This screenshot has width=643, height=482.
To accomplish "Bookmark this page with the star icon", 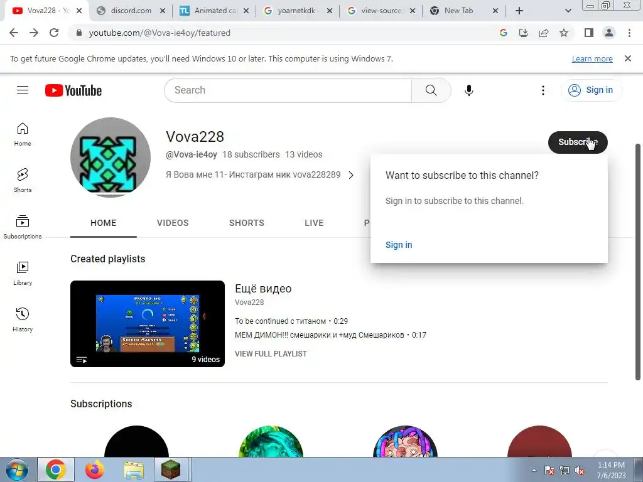I will point(564,33).
